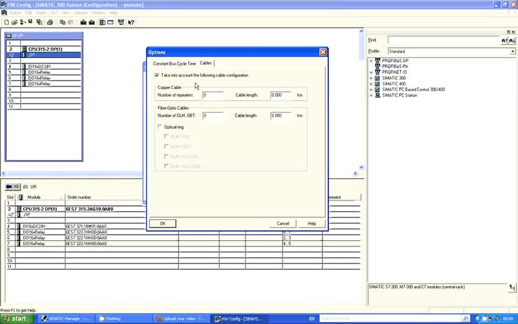Viewport: 518px width, 324px height.
Task: Click the Number of OLM, OBT field
Action: click(213, 115)
